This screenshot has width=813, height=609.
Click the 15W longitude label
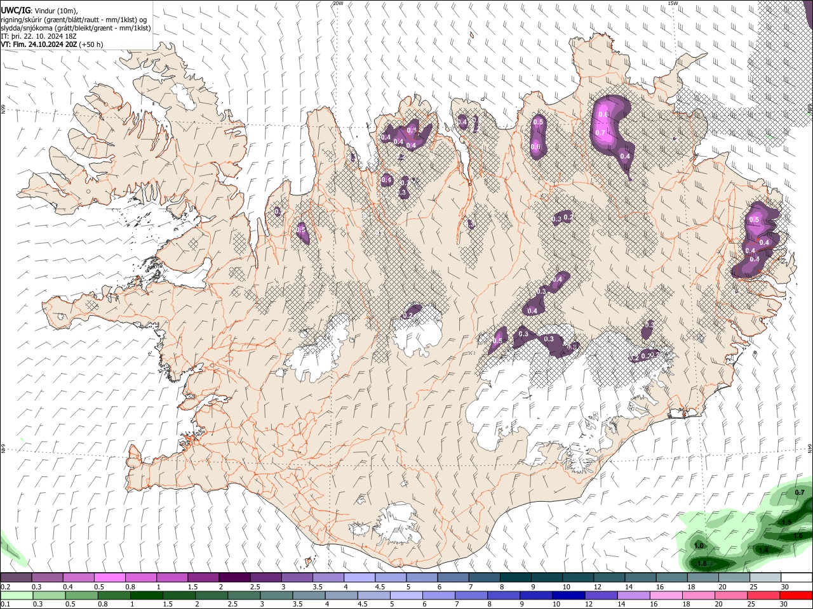[673, 3]
